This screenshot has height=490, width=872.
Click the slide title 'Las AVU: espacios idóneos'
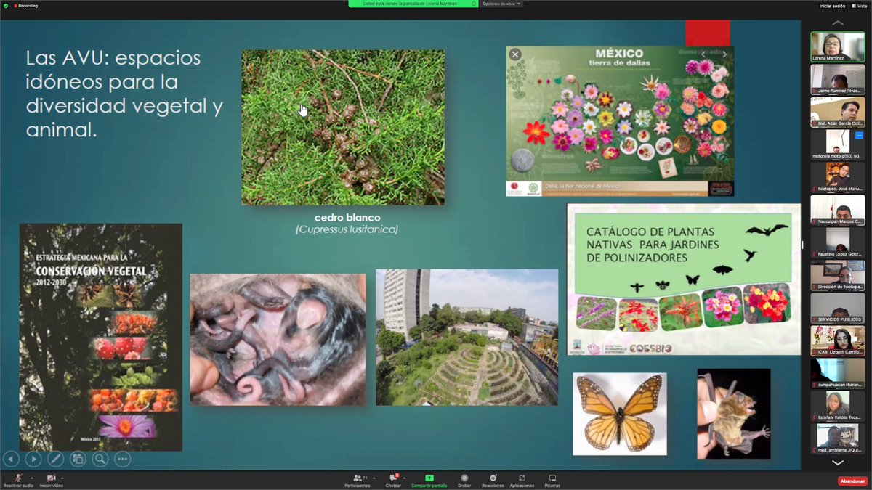point(124,94)
